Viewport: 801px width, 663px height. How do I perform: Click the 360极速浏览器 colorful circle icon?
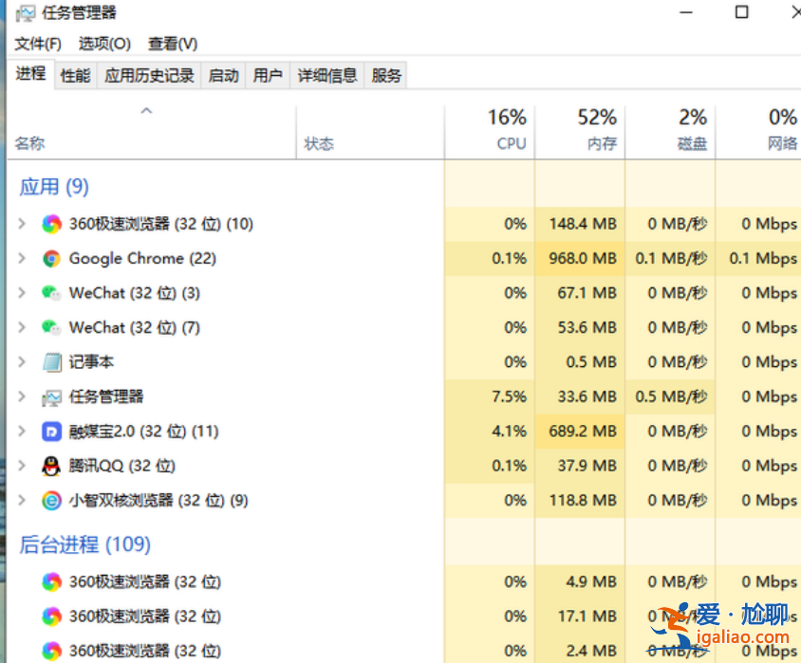[51, 224]
